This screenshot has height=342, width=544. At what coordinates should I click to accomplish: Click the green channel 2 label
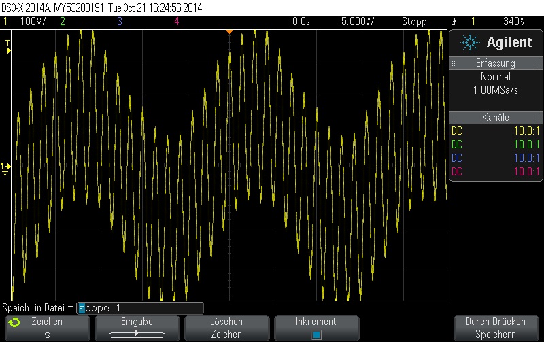pos(63,22)
